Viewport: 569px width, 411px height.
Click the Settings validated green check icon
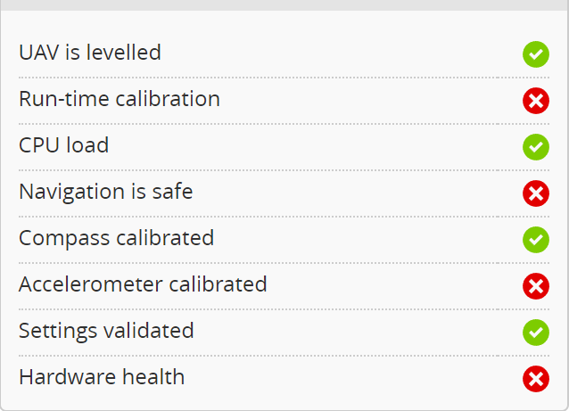coord(535,333)
